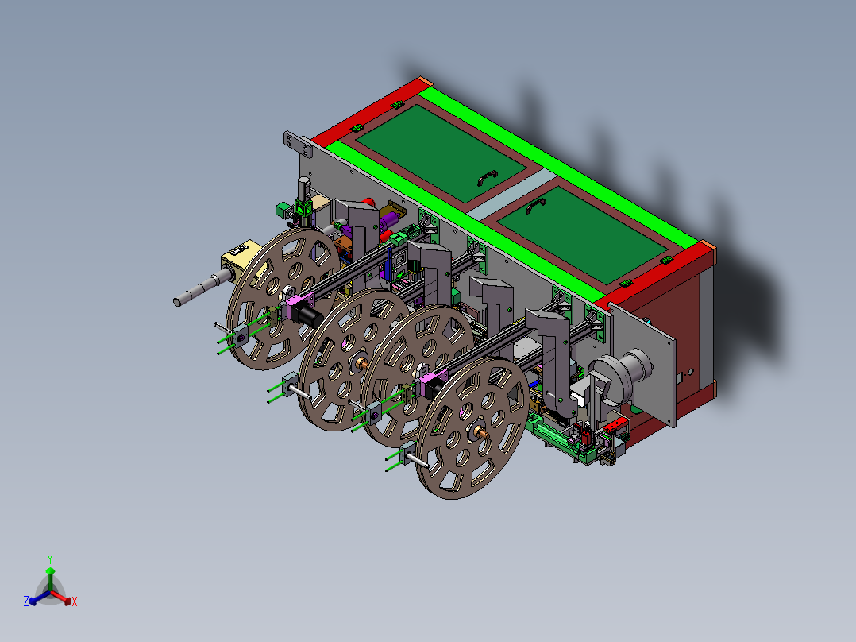
Task: Click the green Y axis of the triad
Action: (50, 578)
